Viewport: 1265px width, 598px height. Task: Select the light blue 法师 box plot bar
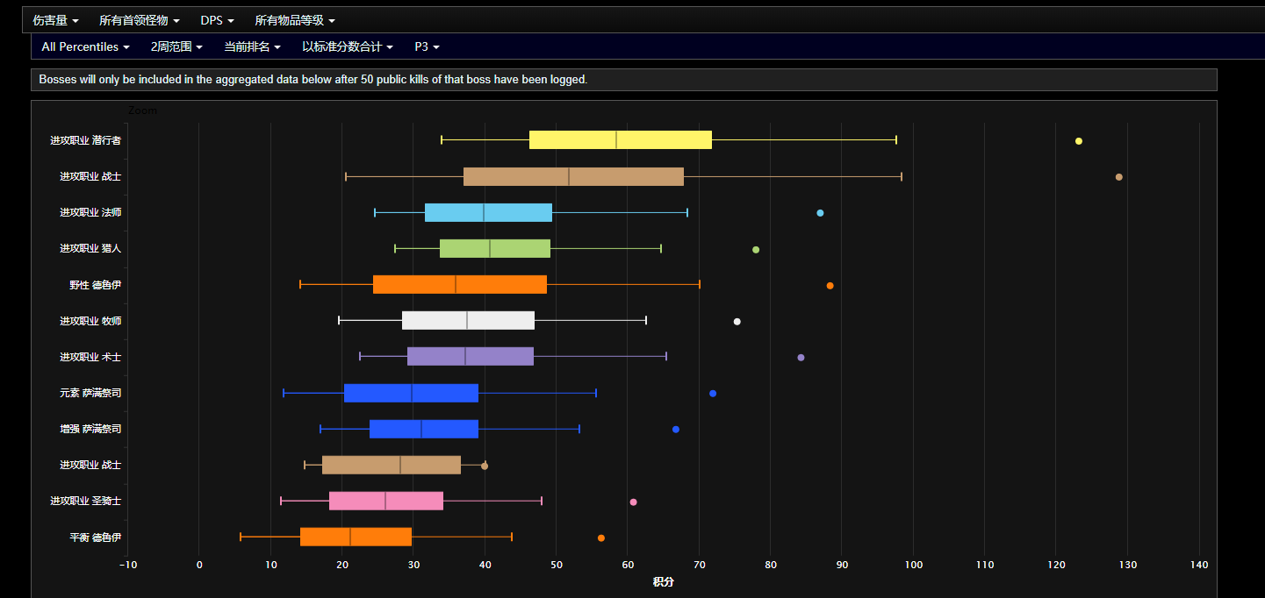click(x=488, y=212)
